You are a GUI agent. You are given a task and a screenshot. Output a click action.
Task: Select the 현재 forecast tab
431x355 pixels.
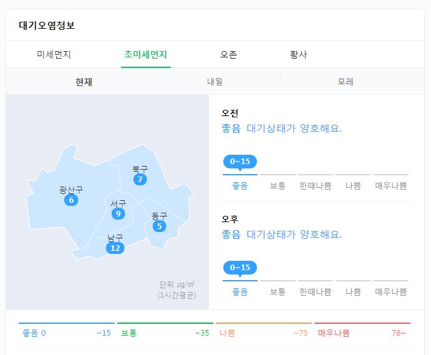click(84, 82)
